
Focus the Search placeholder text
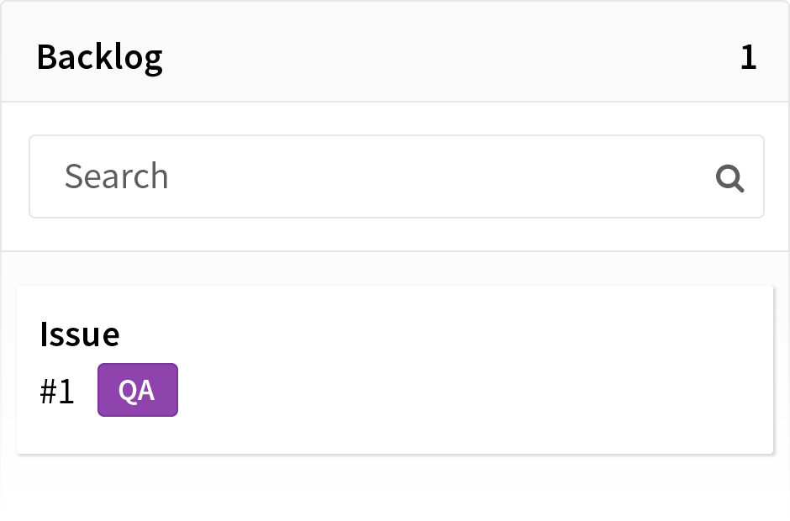[116, 176]
